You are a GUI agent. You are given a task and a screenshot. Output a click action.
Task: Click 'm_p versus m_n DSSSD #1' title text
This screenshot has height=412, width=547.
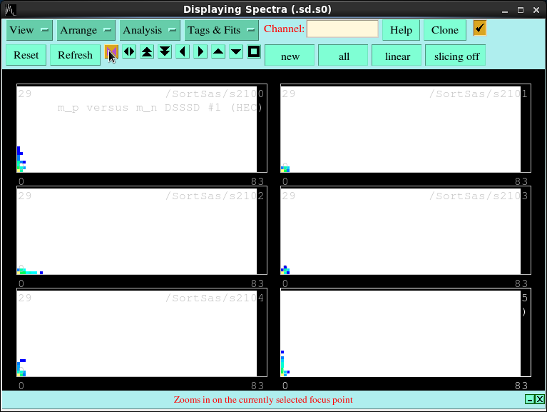139,108
